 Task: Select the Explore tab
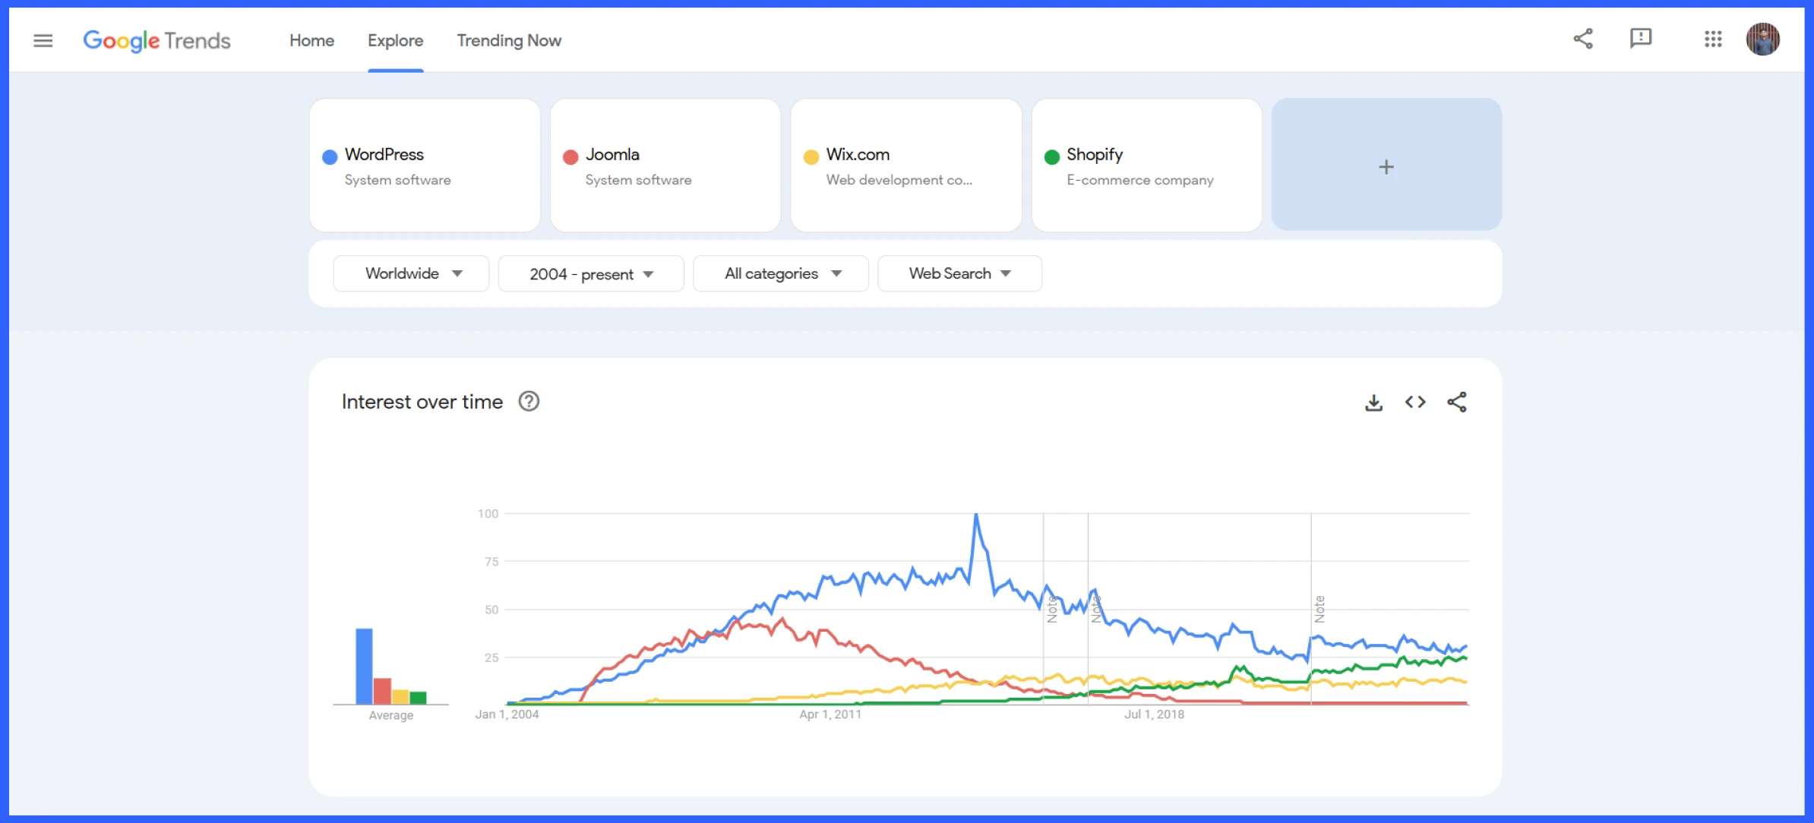coord(395,40)
